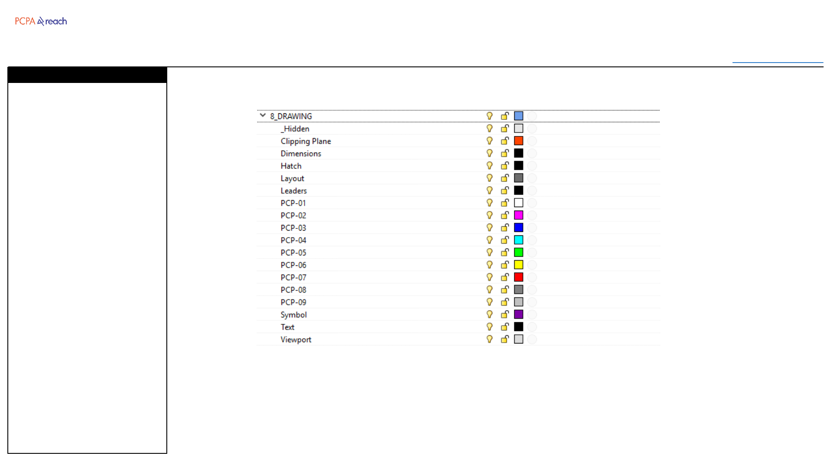The width and height of the screenshot is (834, 469).
Task: Open yellow color swatch of PCP-06
Action: (x=519, y=265)
